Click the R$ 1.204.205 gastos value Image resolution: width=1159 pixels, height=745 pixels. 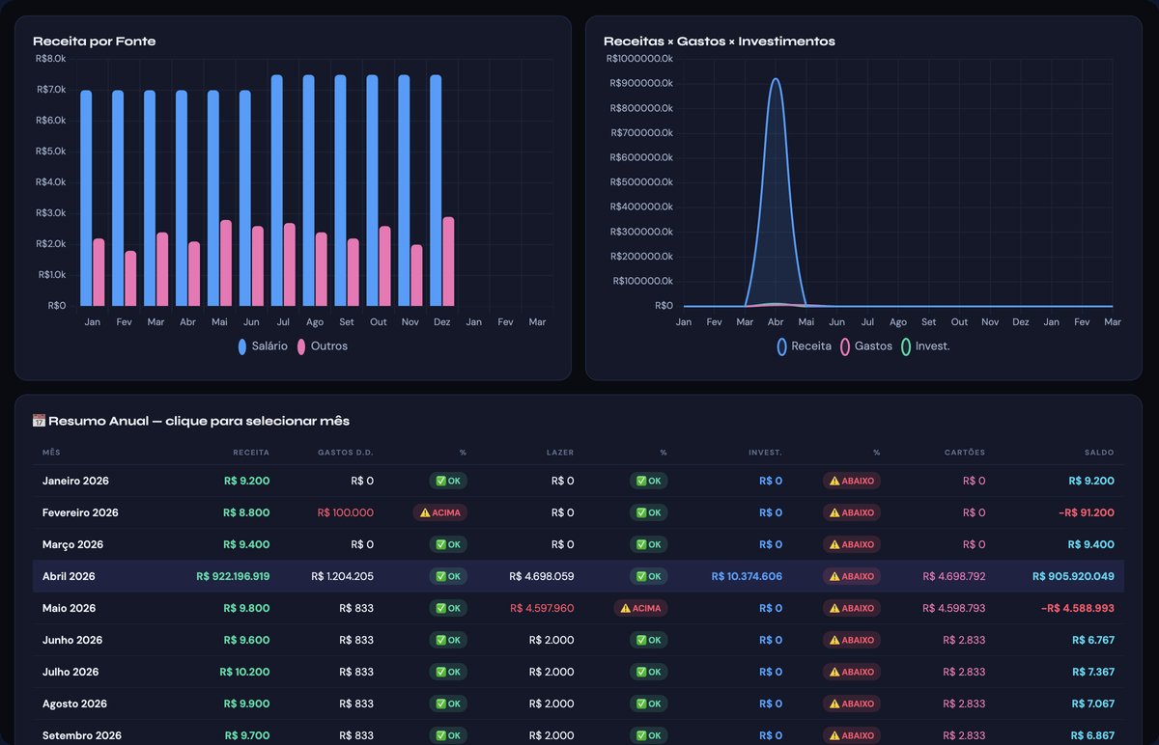click(343, 576)
